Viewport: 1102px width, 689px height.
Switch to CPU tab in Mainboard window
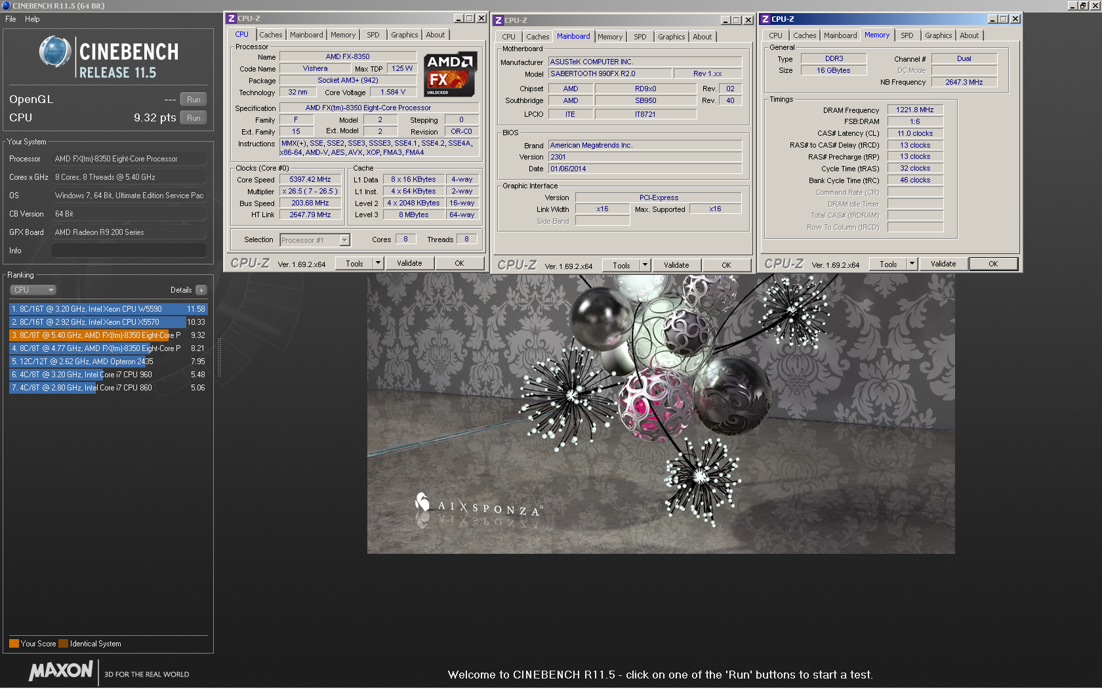tap(509, 37)
